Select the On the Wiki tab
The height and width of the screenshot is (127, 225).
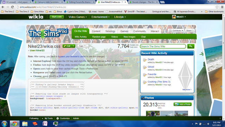tap(81, 31)
